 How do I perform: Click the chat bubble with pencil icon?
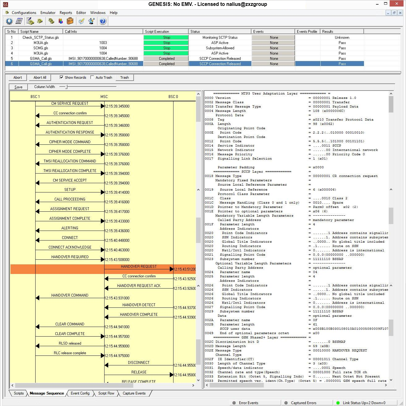[82, 21]
